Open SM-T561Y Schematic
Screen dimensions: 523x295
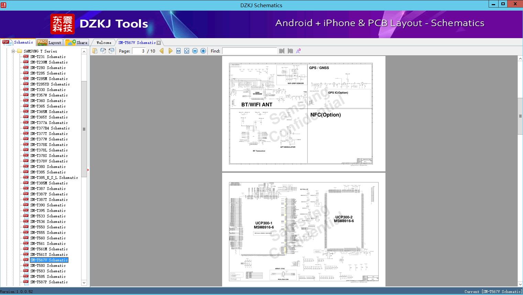pyautogui.click(x=49, y=254)
